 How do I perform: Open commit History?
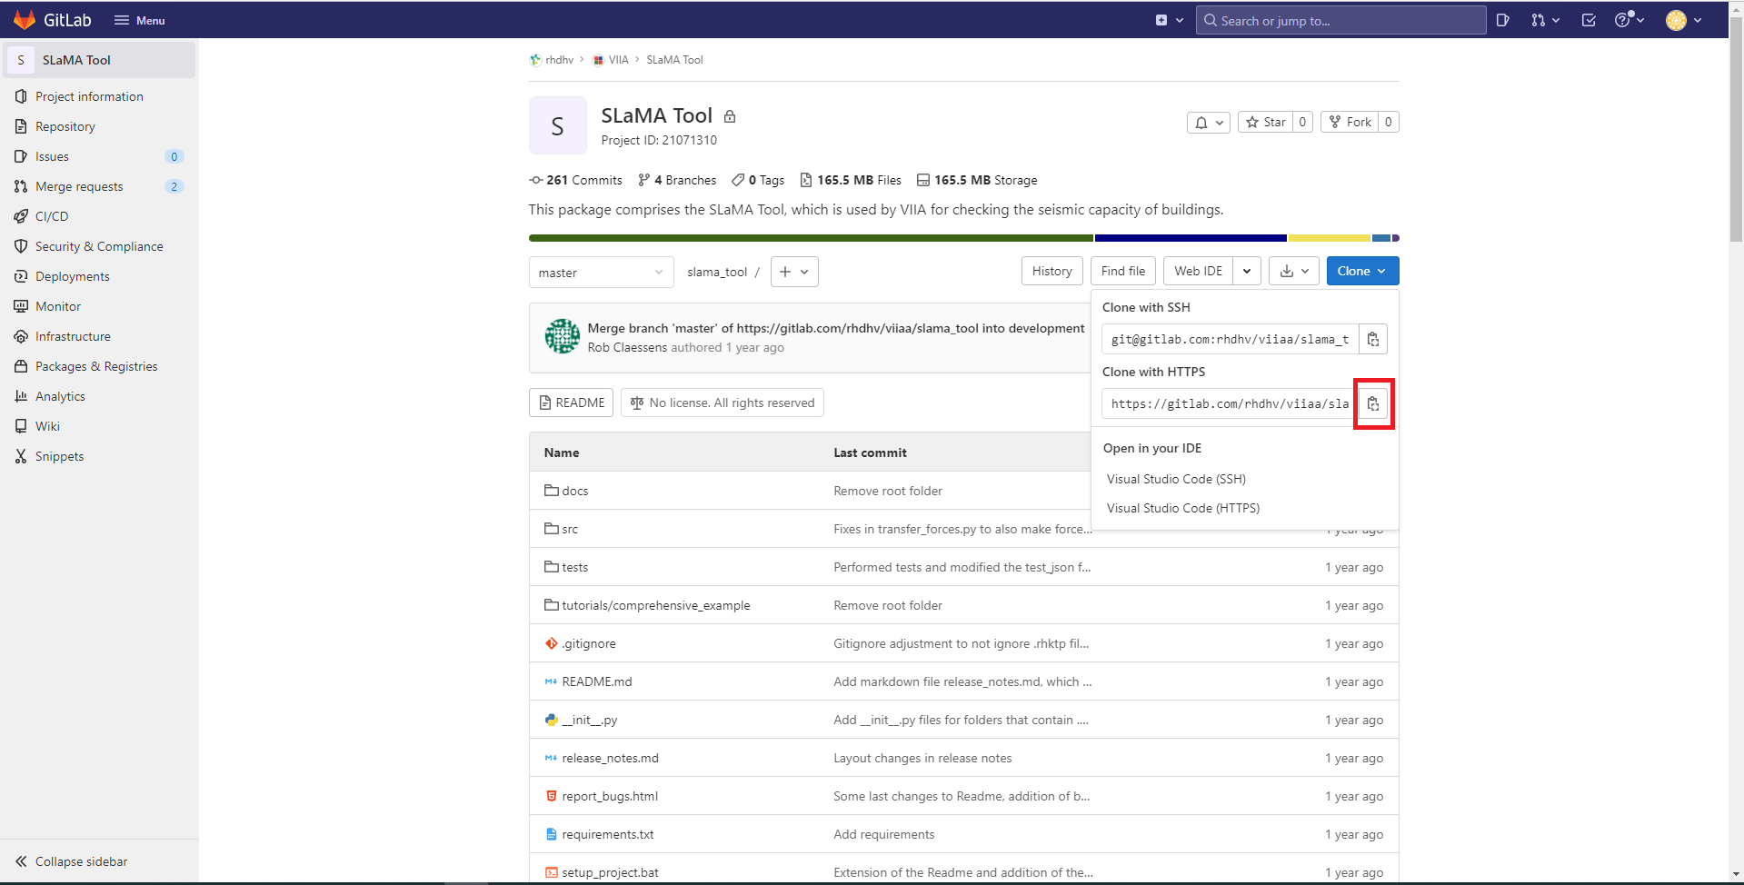1051,271
